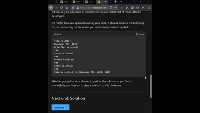
Task: Click the 'Today's date?' output line
Action: tap(62, 41)
